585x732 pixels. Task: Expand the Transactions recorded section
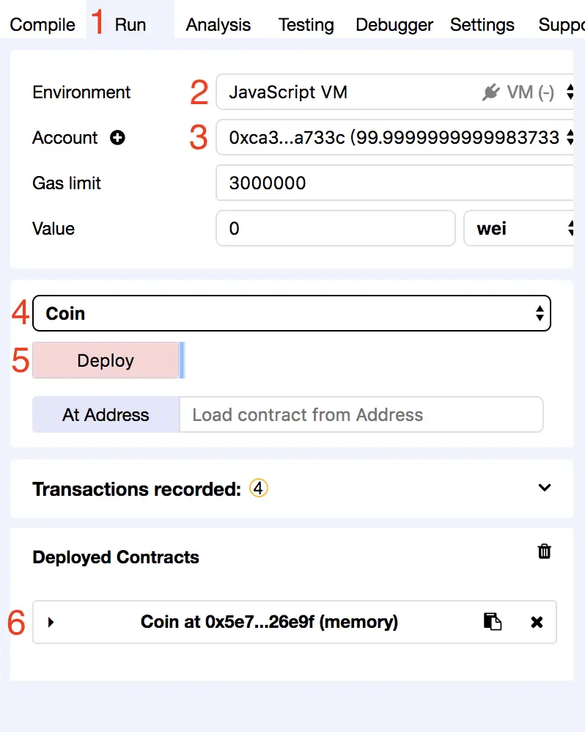point(544,488)
